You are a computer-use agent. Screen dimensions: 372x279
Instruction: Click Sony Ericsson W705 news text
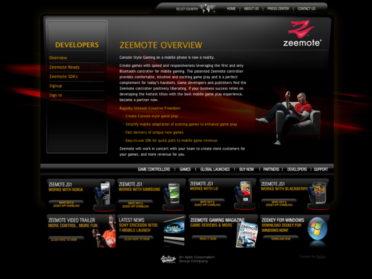pyautogui.click(x=138, y=225)
